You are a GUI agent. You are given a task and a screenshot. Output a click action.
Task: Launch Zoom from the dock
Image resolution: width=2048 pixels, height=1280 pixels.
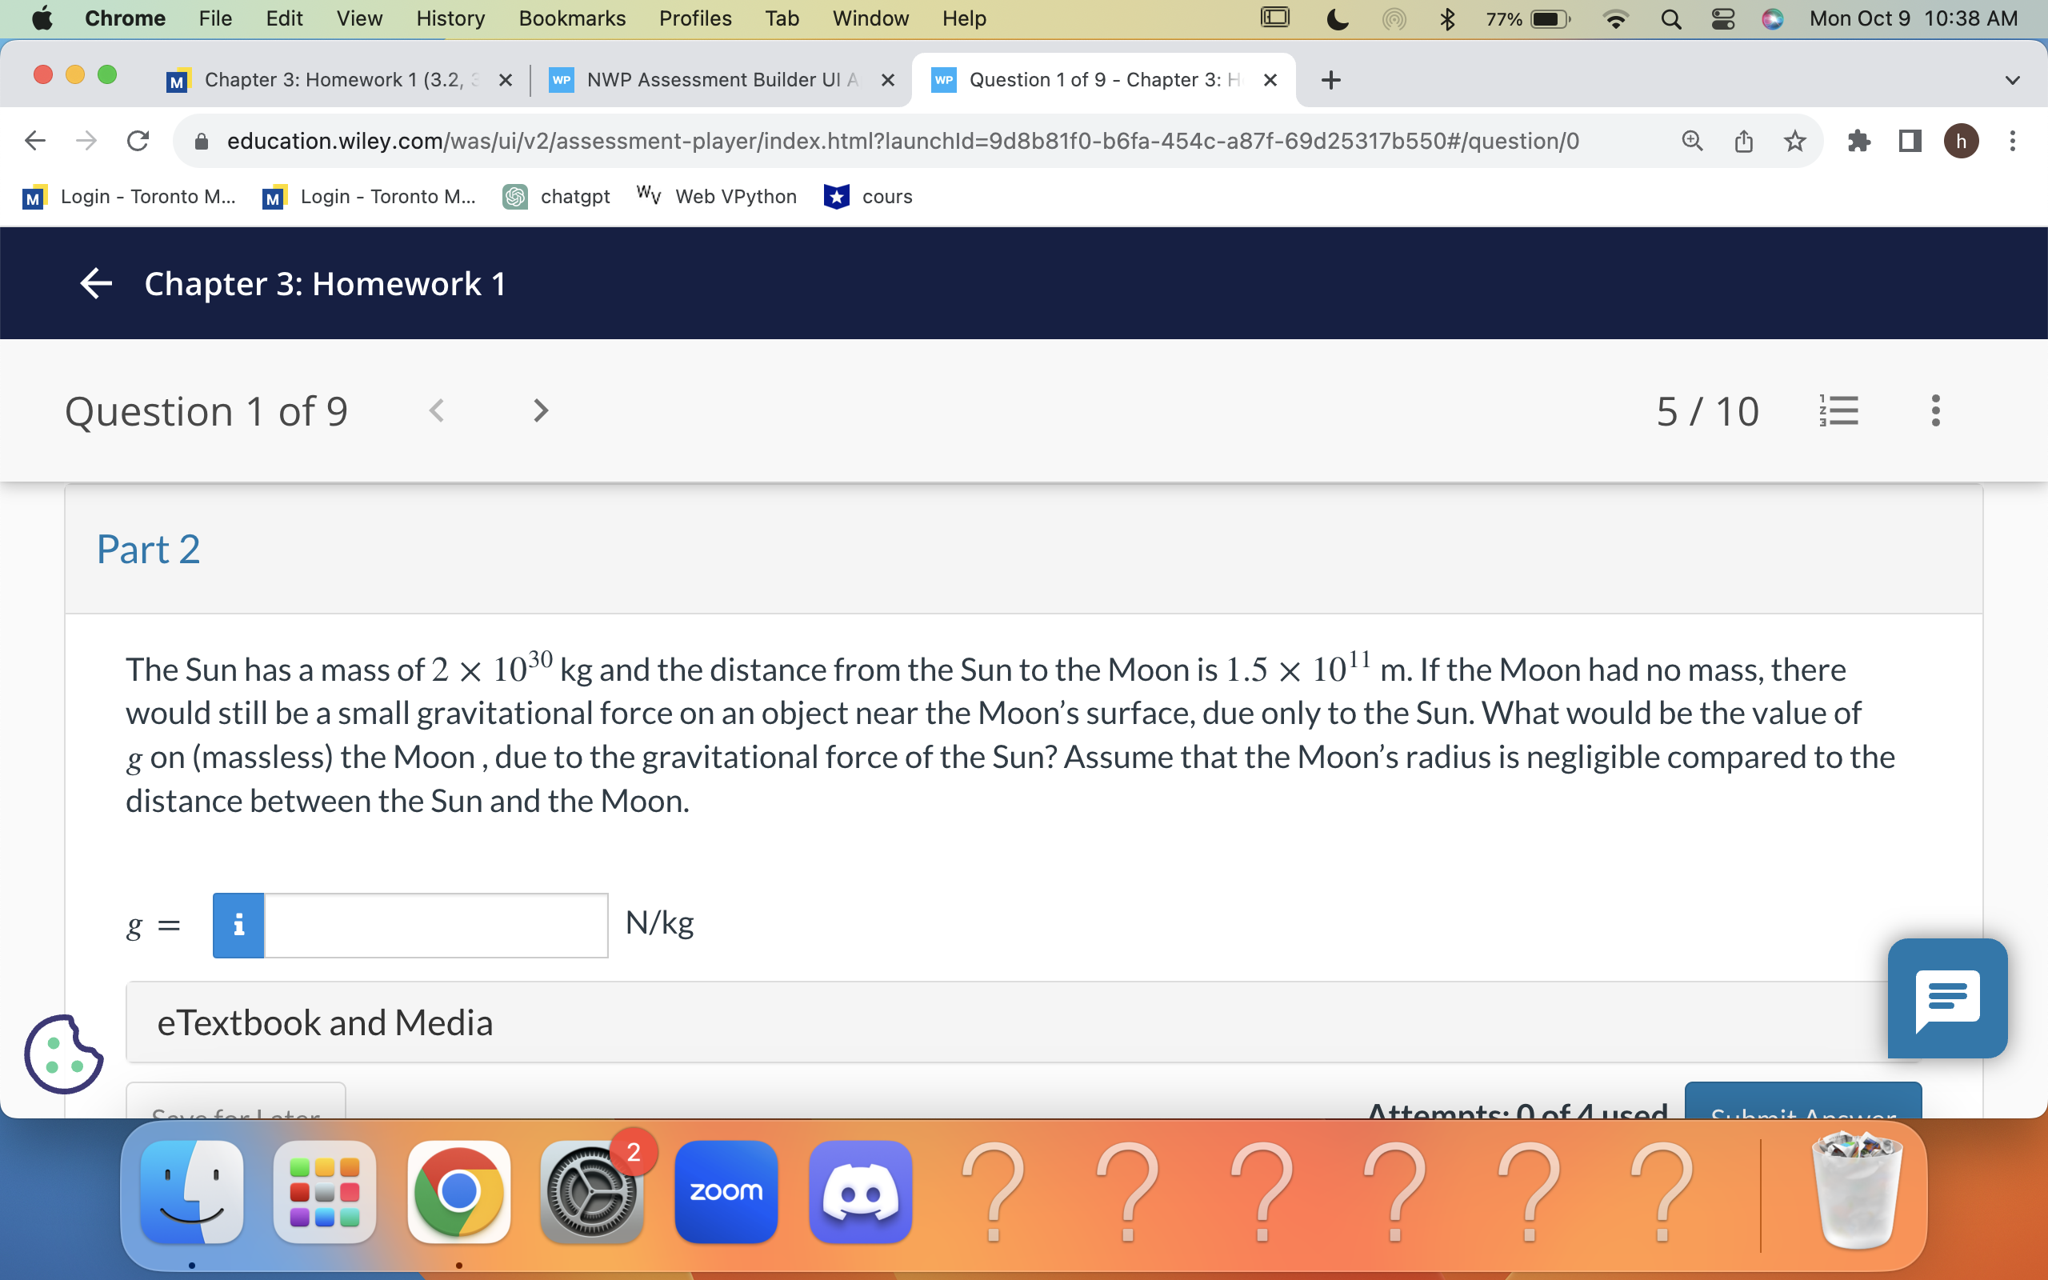click(x=725, y=1191)
